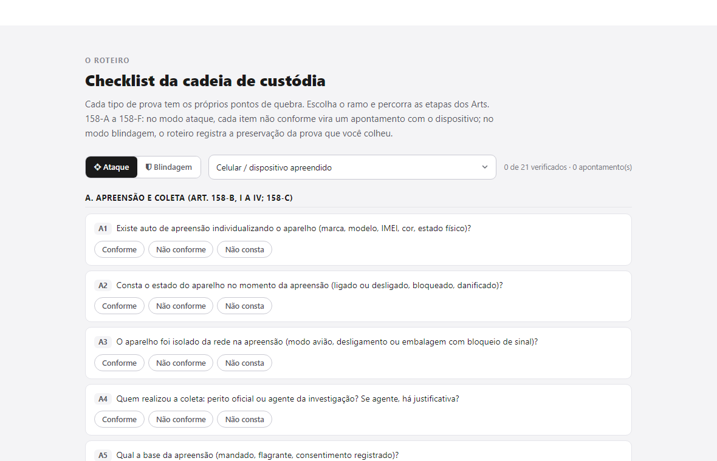This screenshot has height=461, width=717.
Task: Mark A1 as Não conforme
Action: [180, 250]
